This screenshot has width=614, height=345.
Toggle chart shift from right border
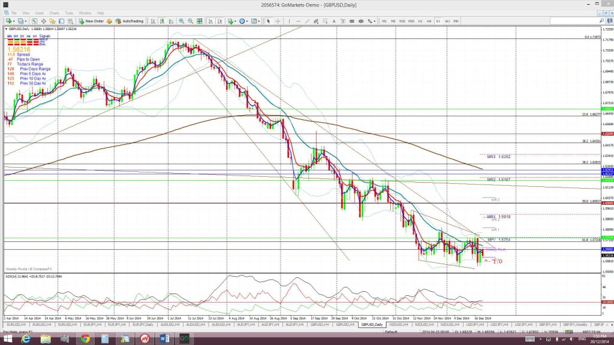tap(219, 21)
